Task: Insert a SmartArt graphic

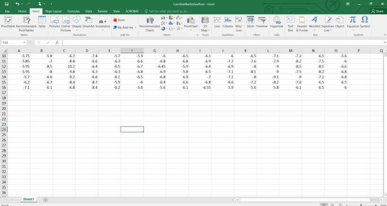Action: click(x=88, y=22)
